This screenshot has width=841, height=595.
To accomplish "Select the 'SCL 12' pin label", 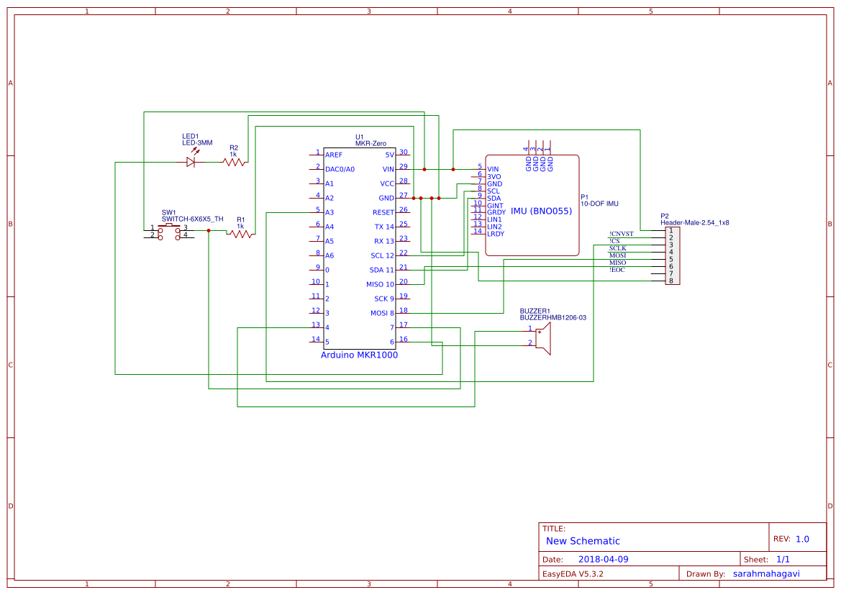I will coord(383,256).
